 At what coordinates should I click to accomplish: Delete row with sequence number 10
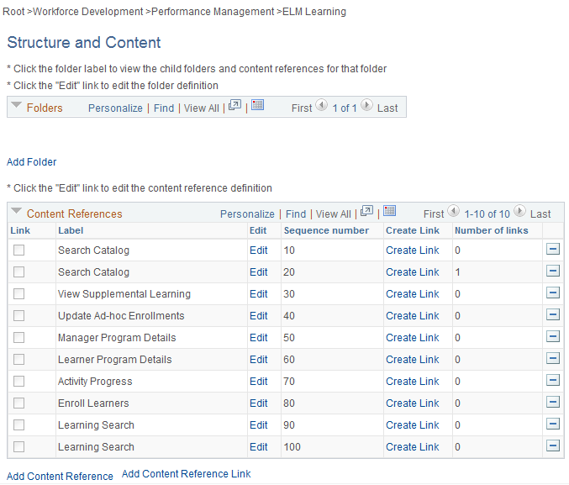[x=553, y=249]
